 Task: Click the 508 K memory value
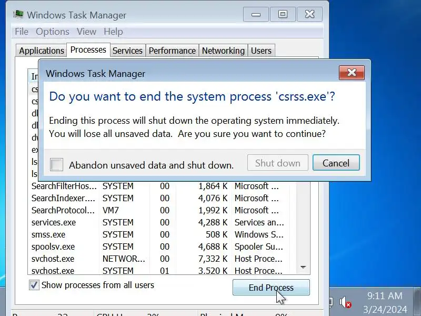click(216, 234)
